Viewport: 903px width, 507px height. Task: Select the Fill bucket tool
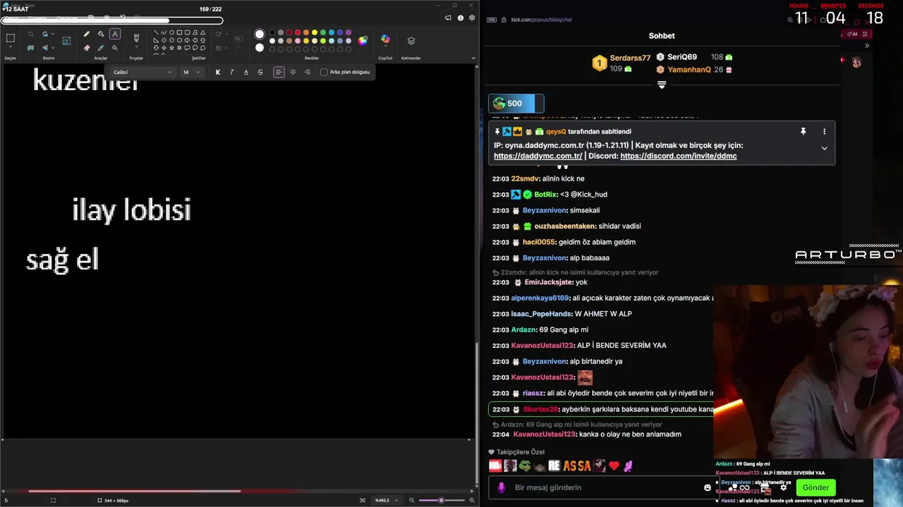click(101, 34)
